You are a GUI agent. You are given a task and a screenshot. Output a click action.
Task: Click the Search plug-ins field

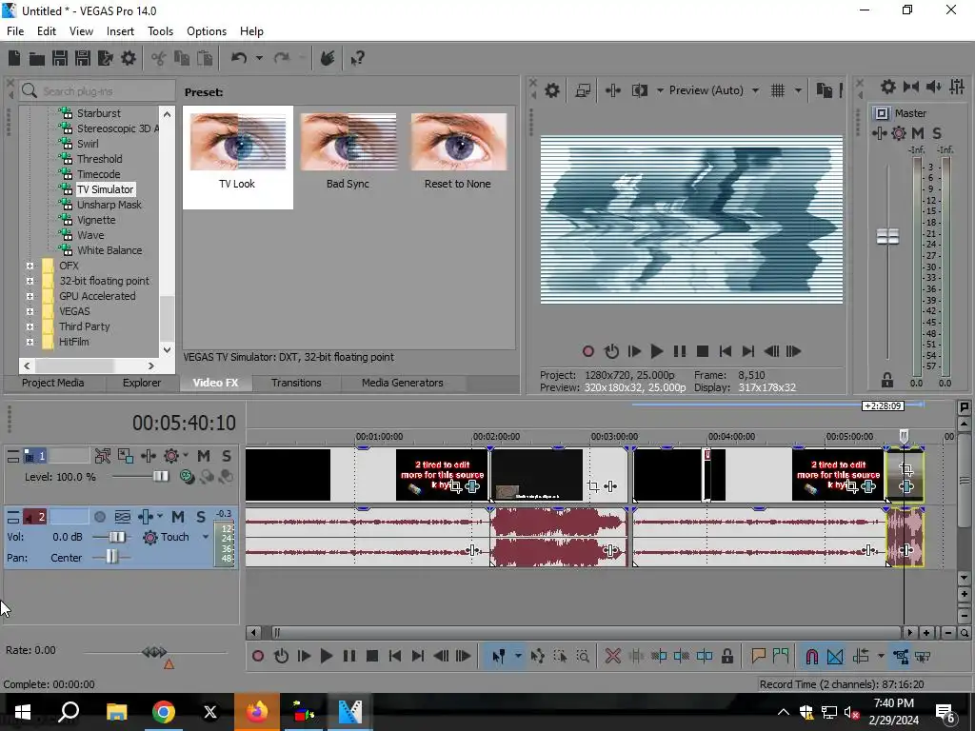97,90
